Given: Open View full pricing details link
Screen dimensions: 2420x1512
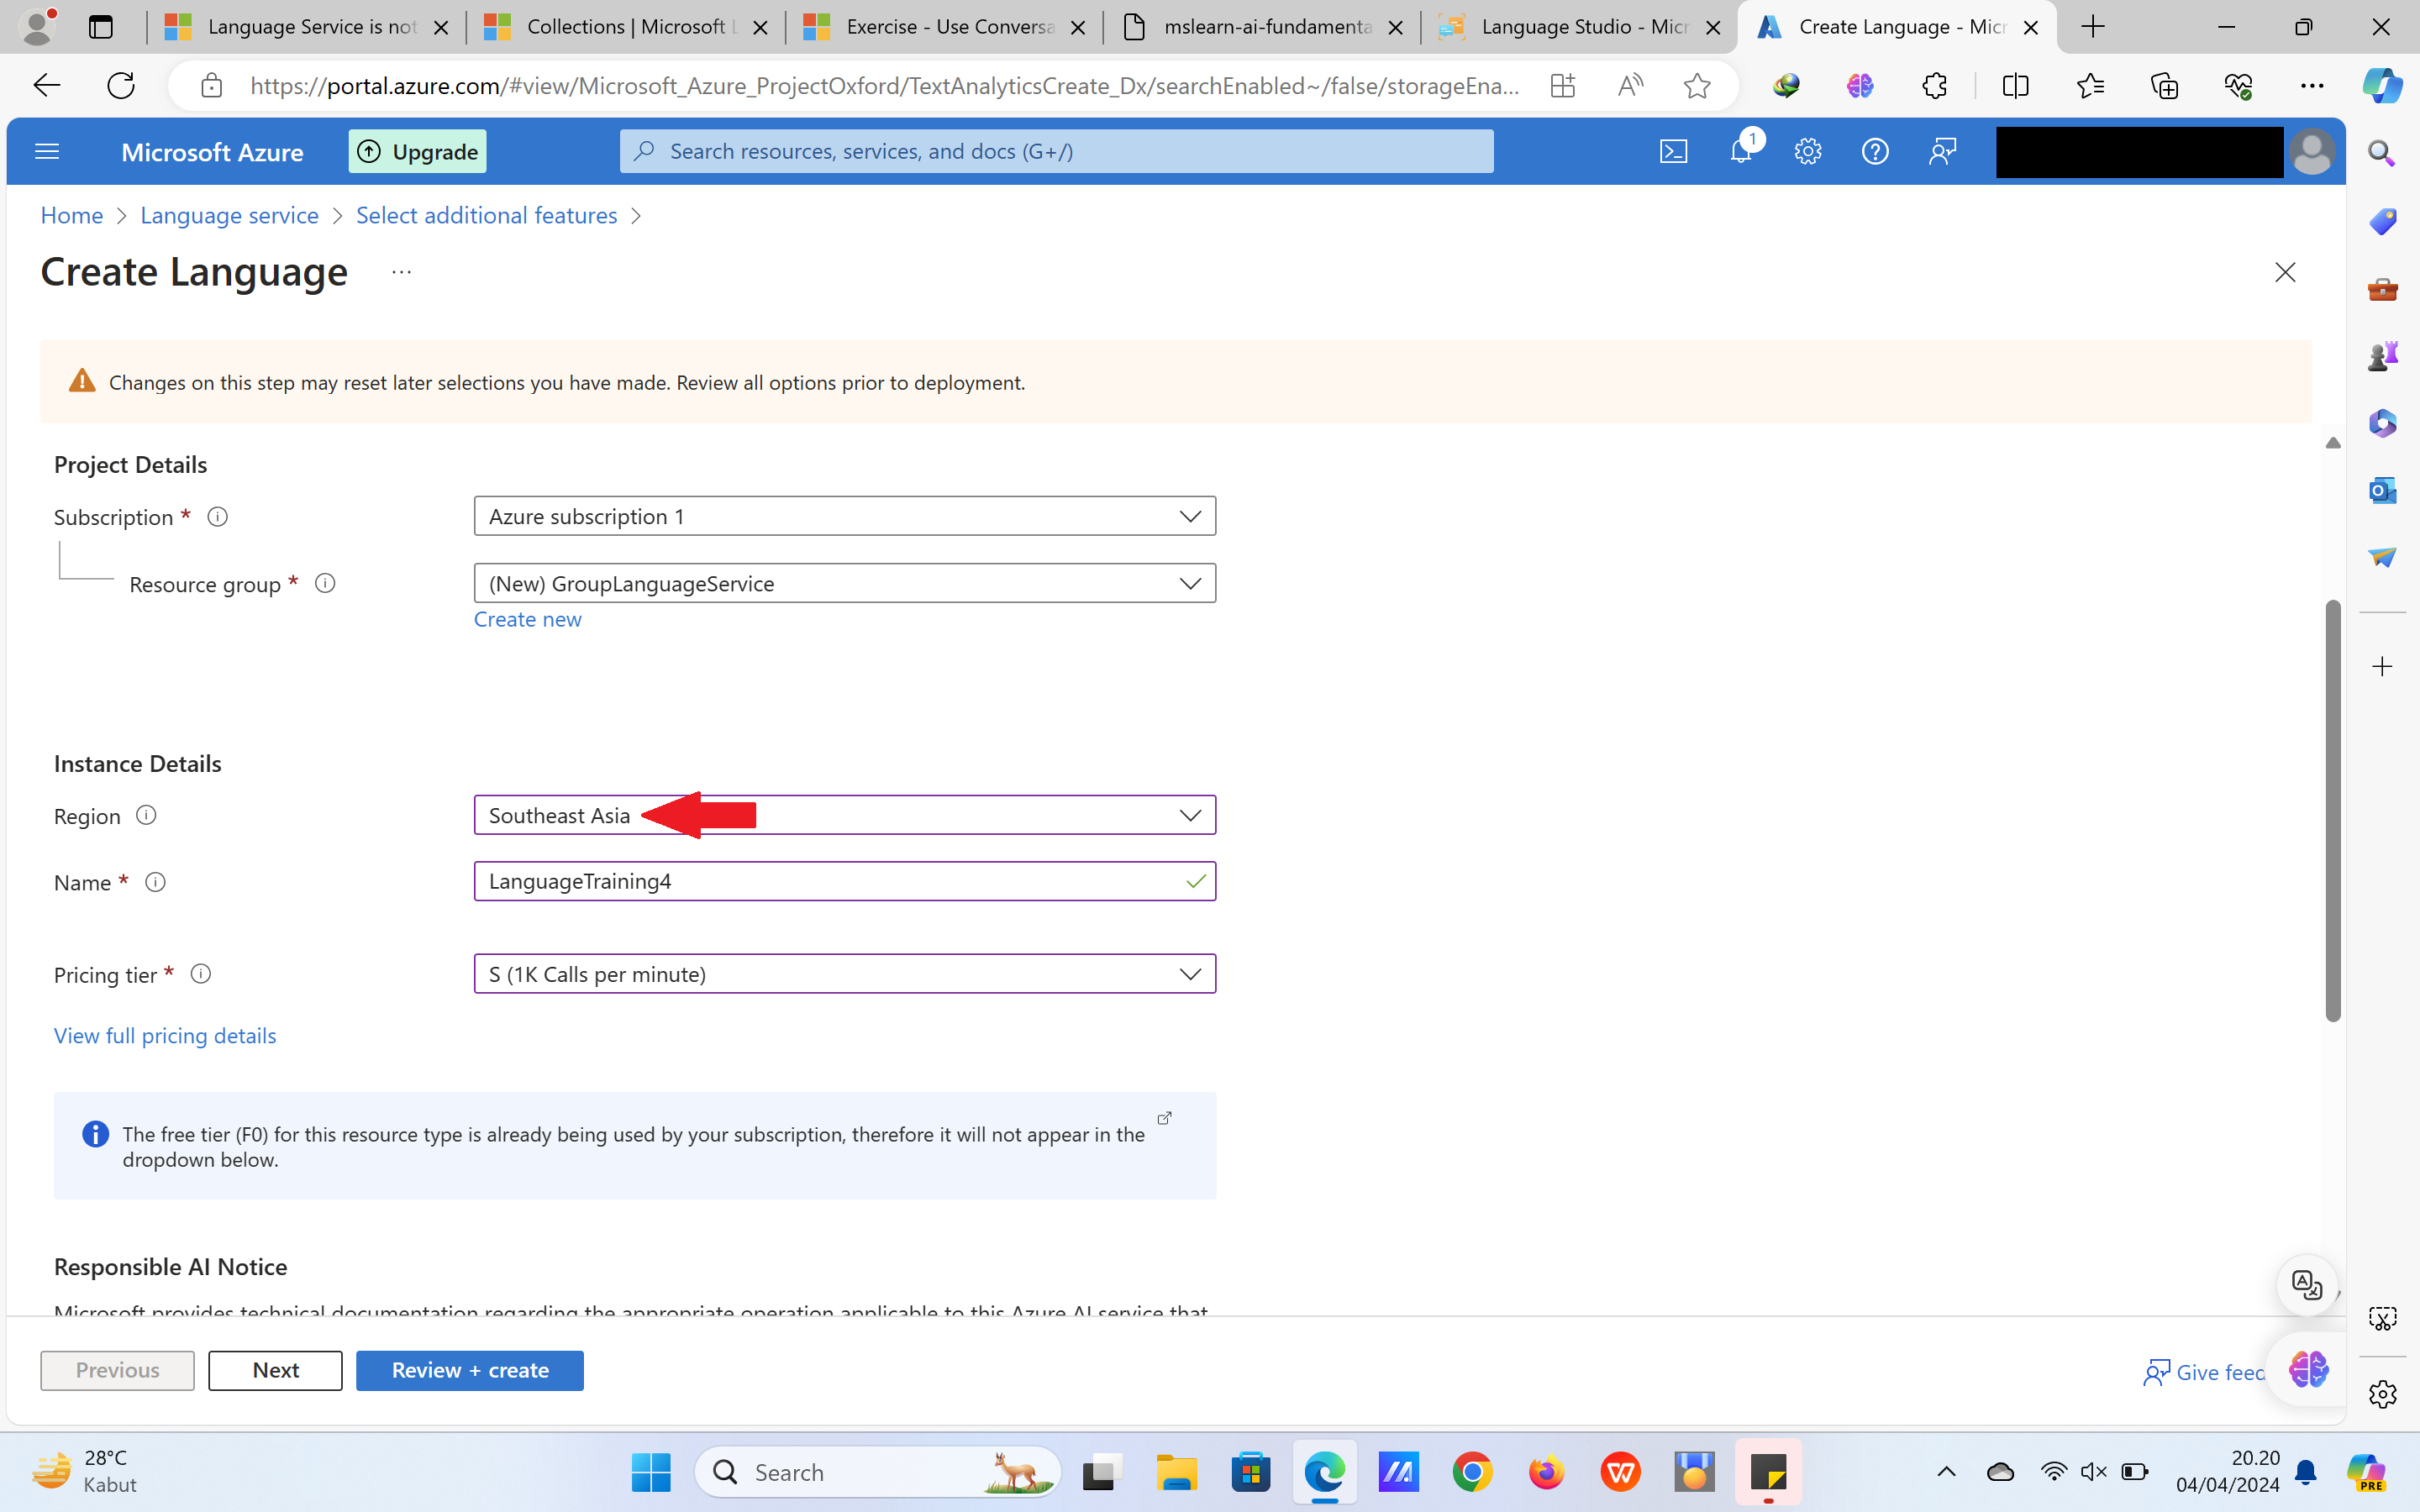Looking at the screenshot, I should click(x=165, y=1036).
